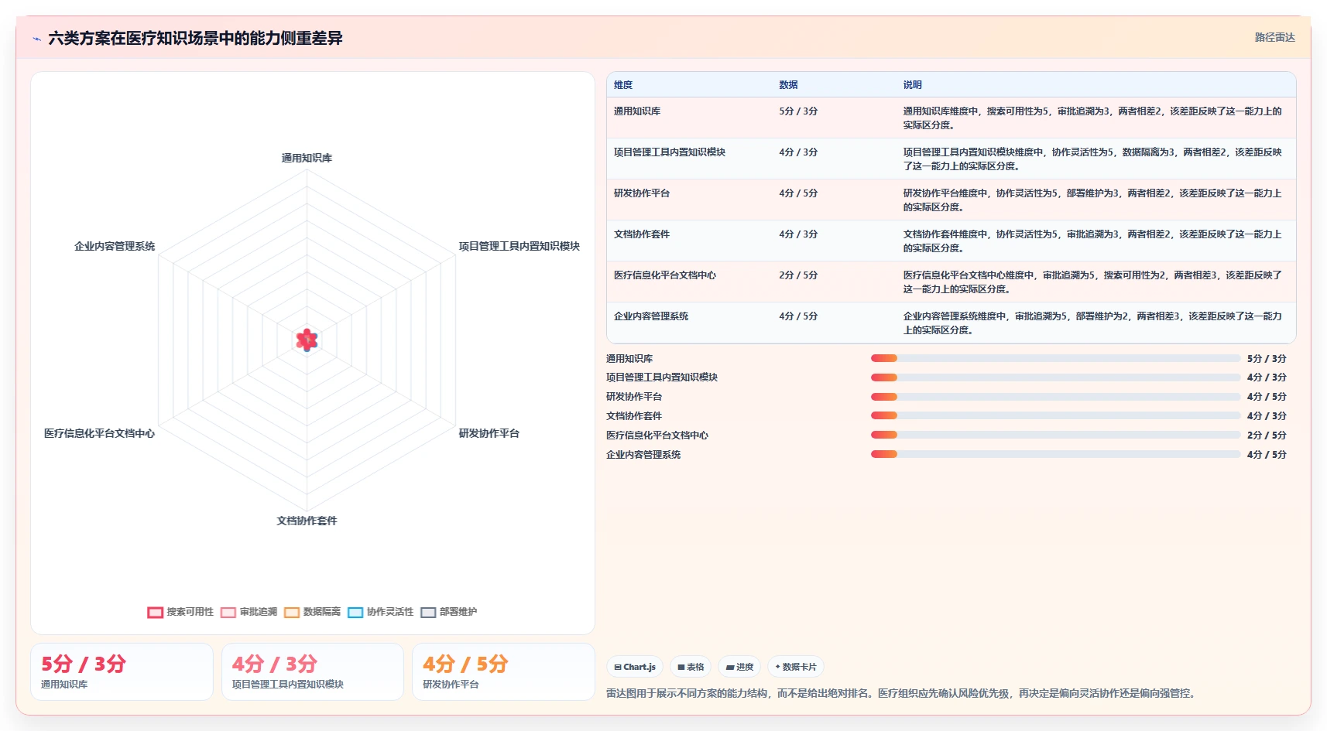The height and width of the screenshot is (731, 1327).
Task: Click the 数据卡片 chip
Action: pos(796,667)
